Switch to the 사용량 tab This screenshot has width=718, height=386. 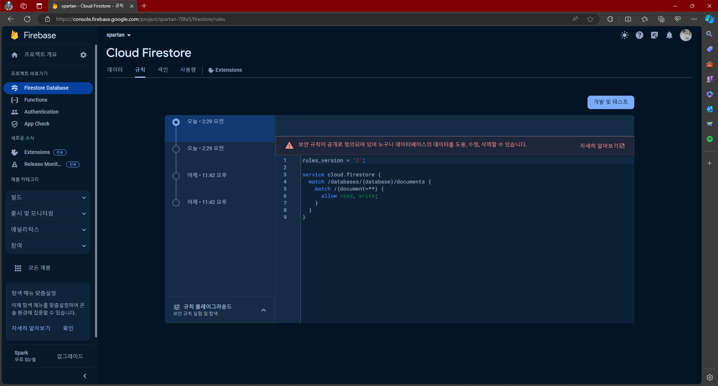188,70
